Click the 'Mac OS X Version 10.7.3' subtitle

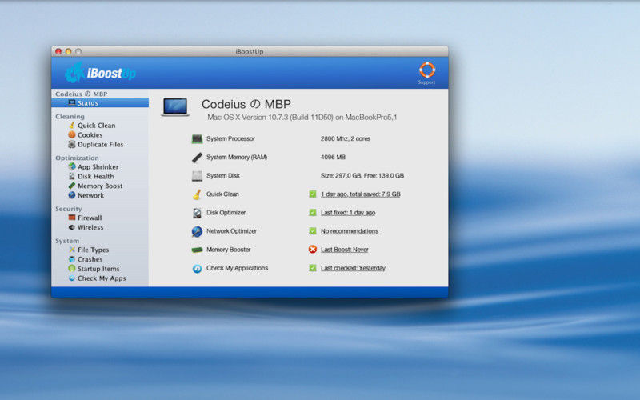coord(302,117)
